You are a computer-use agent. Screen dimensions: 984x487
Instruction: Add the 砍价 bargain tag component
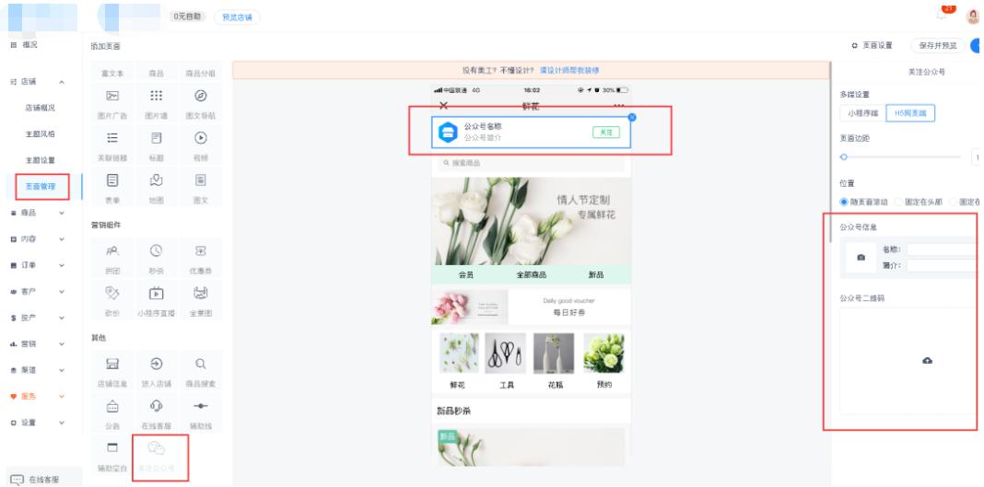point(112,301)
